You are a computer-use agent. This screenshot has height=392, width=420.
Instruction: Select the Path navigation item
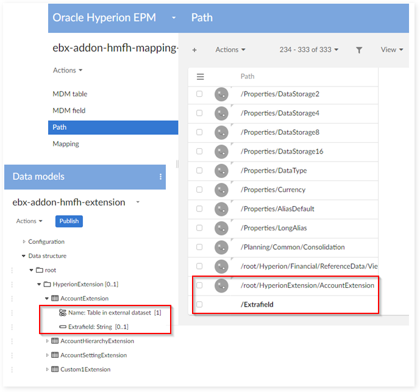coord(113,127)
